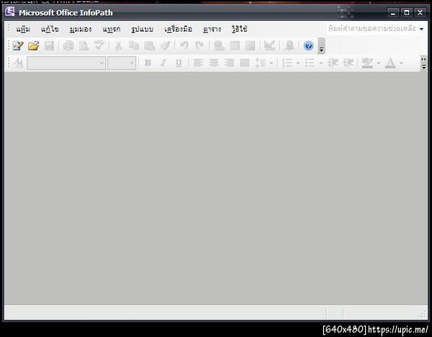Toggle Align Left
The height and width of the screenshot is (337, 432).
[198, 63]
